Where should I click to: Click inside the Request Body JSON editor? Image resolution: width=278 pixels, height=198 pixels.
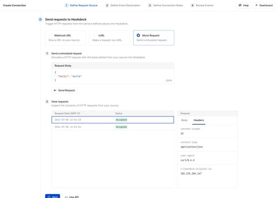click(113, 76)
